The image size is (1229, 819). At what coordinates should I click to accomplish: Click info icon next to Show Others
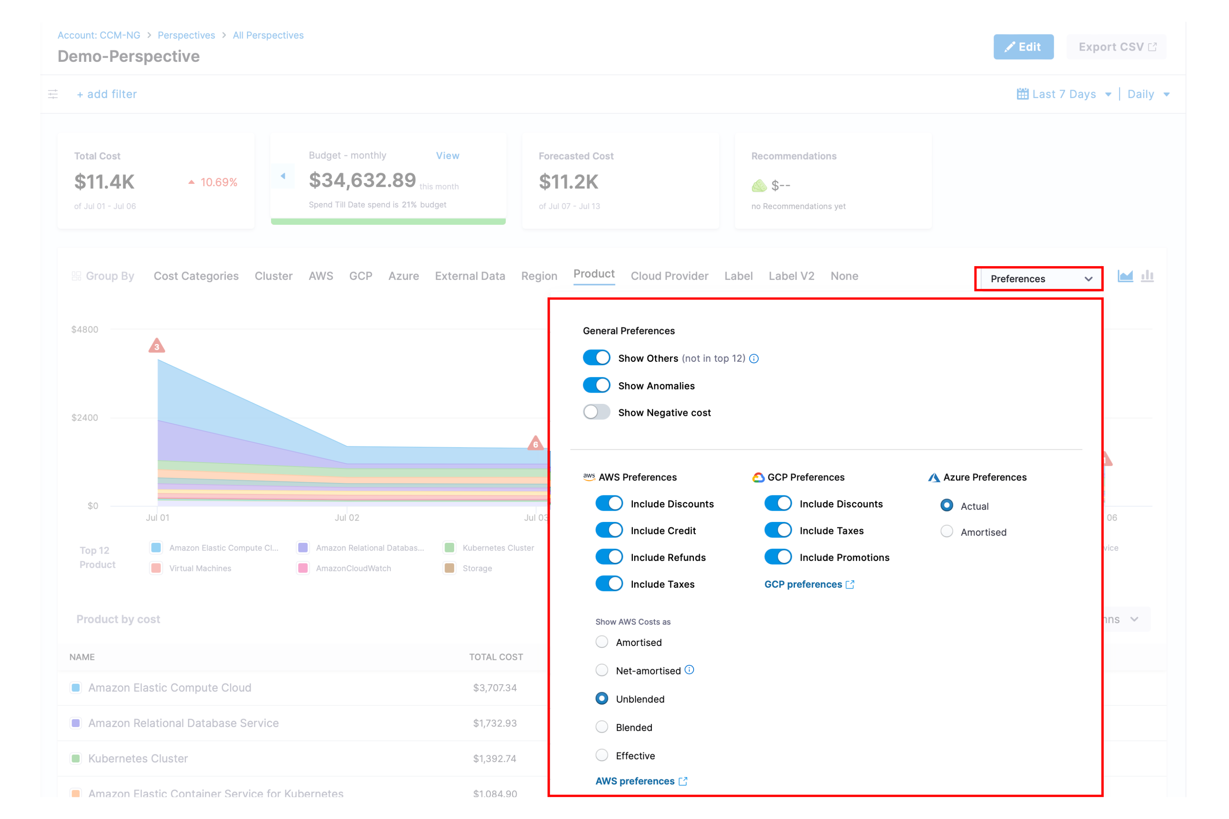[753, 358]
